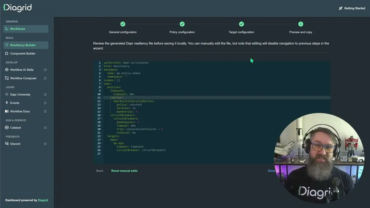
Task: Click the 'name: my-policy-demo1' line
Action: coord(124,73)
